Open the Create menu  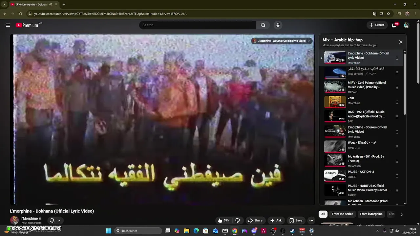[x=377, y=25]
